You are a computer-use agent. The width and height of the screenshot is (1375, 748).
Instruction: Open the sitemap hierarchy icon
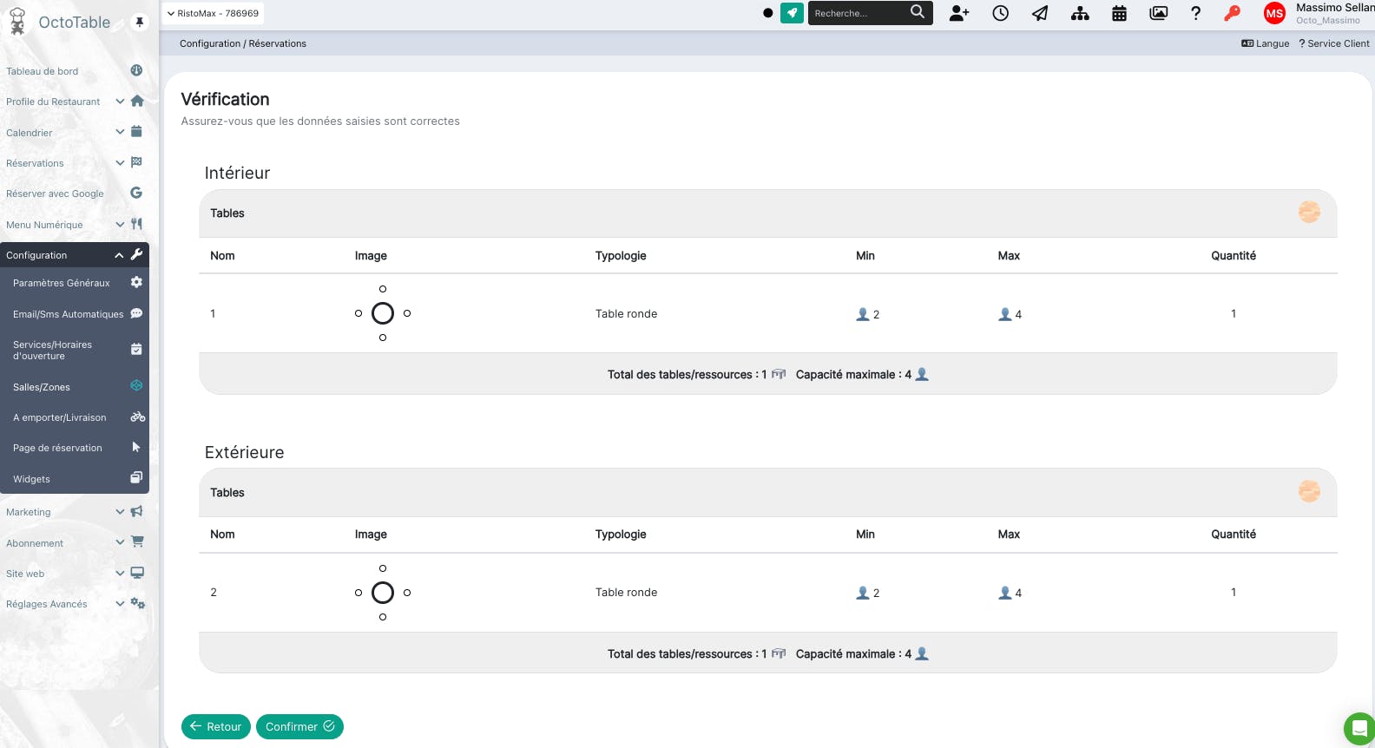1080,13
